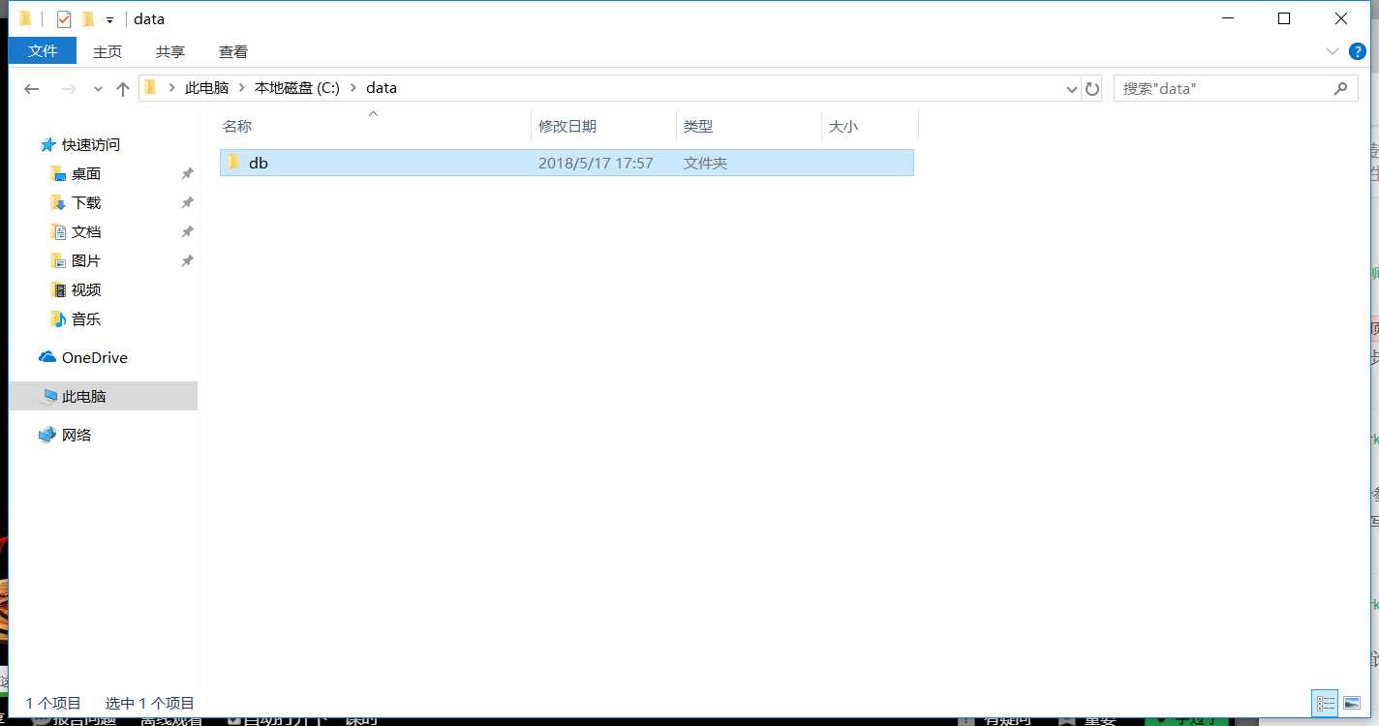Open 文档 in the navigation pane
Image resolution: width=1379 pixels, height=726 pixels.
pyautogui.click(x=86, y=231)
